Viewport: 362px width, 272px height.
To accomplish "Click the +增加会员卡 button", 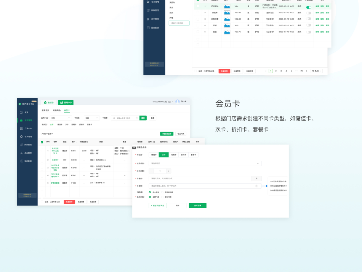I will 167,134.
